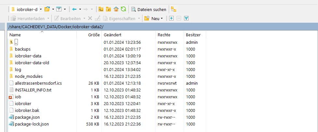Viewport: 318px width, 132px height.
Task: Click the unselect files minus icon
Action: tap(179, 18)
